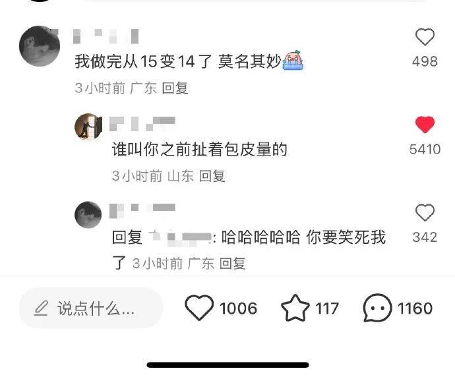Open the mentioned user in 回复 reply
Screen dimensions: 455x377
point(179,238)
